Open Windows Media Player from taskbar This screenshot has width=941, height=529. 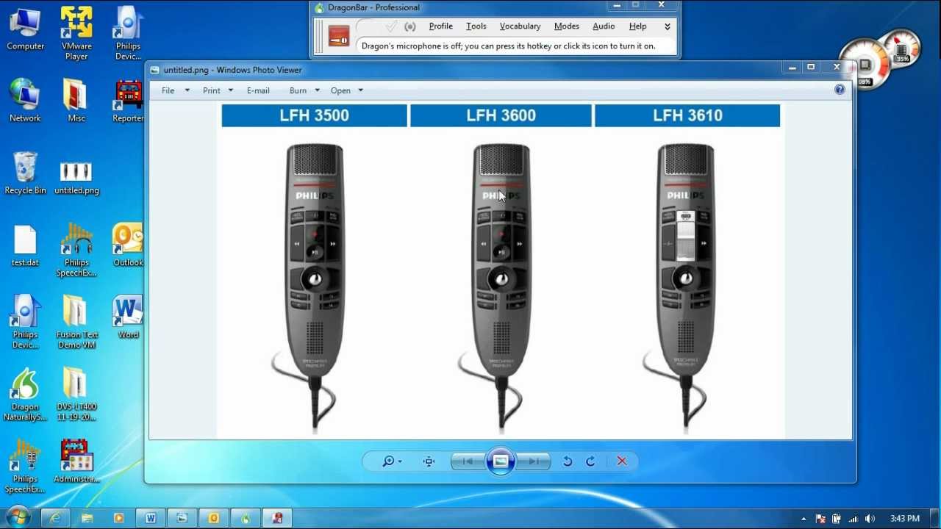(118, 519)
